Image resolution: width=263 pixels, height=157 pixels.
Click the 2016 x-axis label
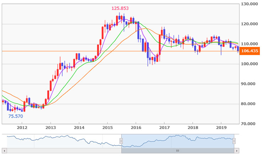136,128
